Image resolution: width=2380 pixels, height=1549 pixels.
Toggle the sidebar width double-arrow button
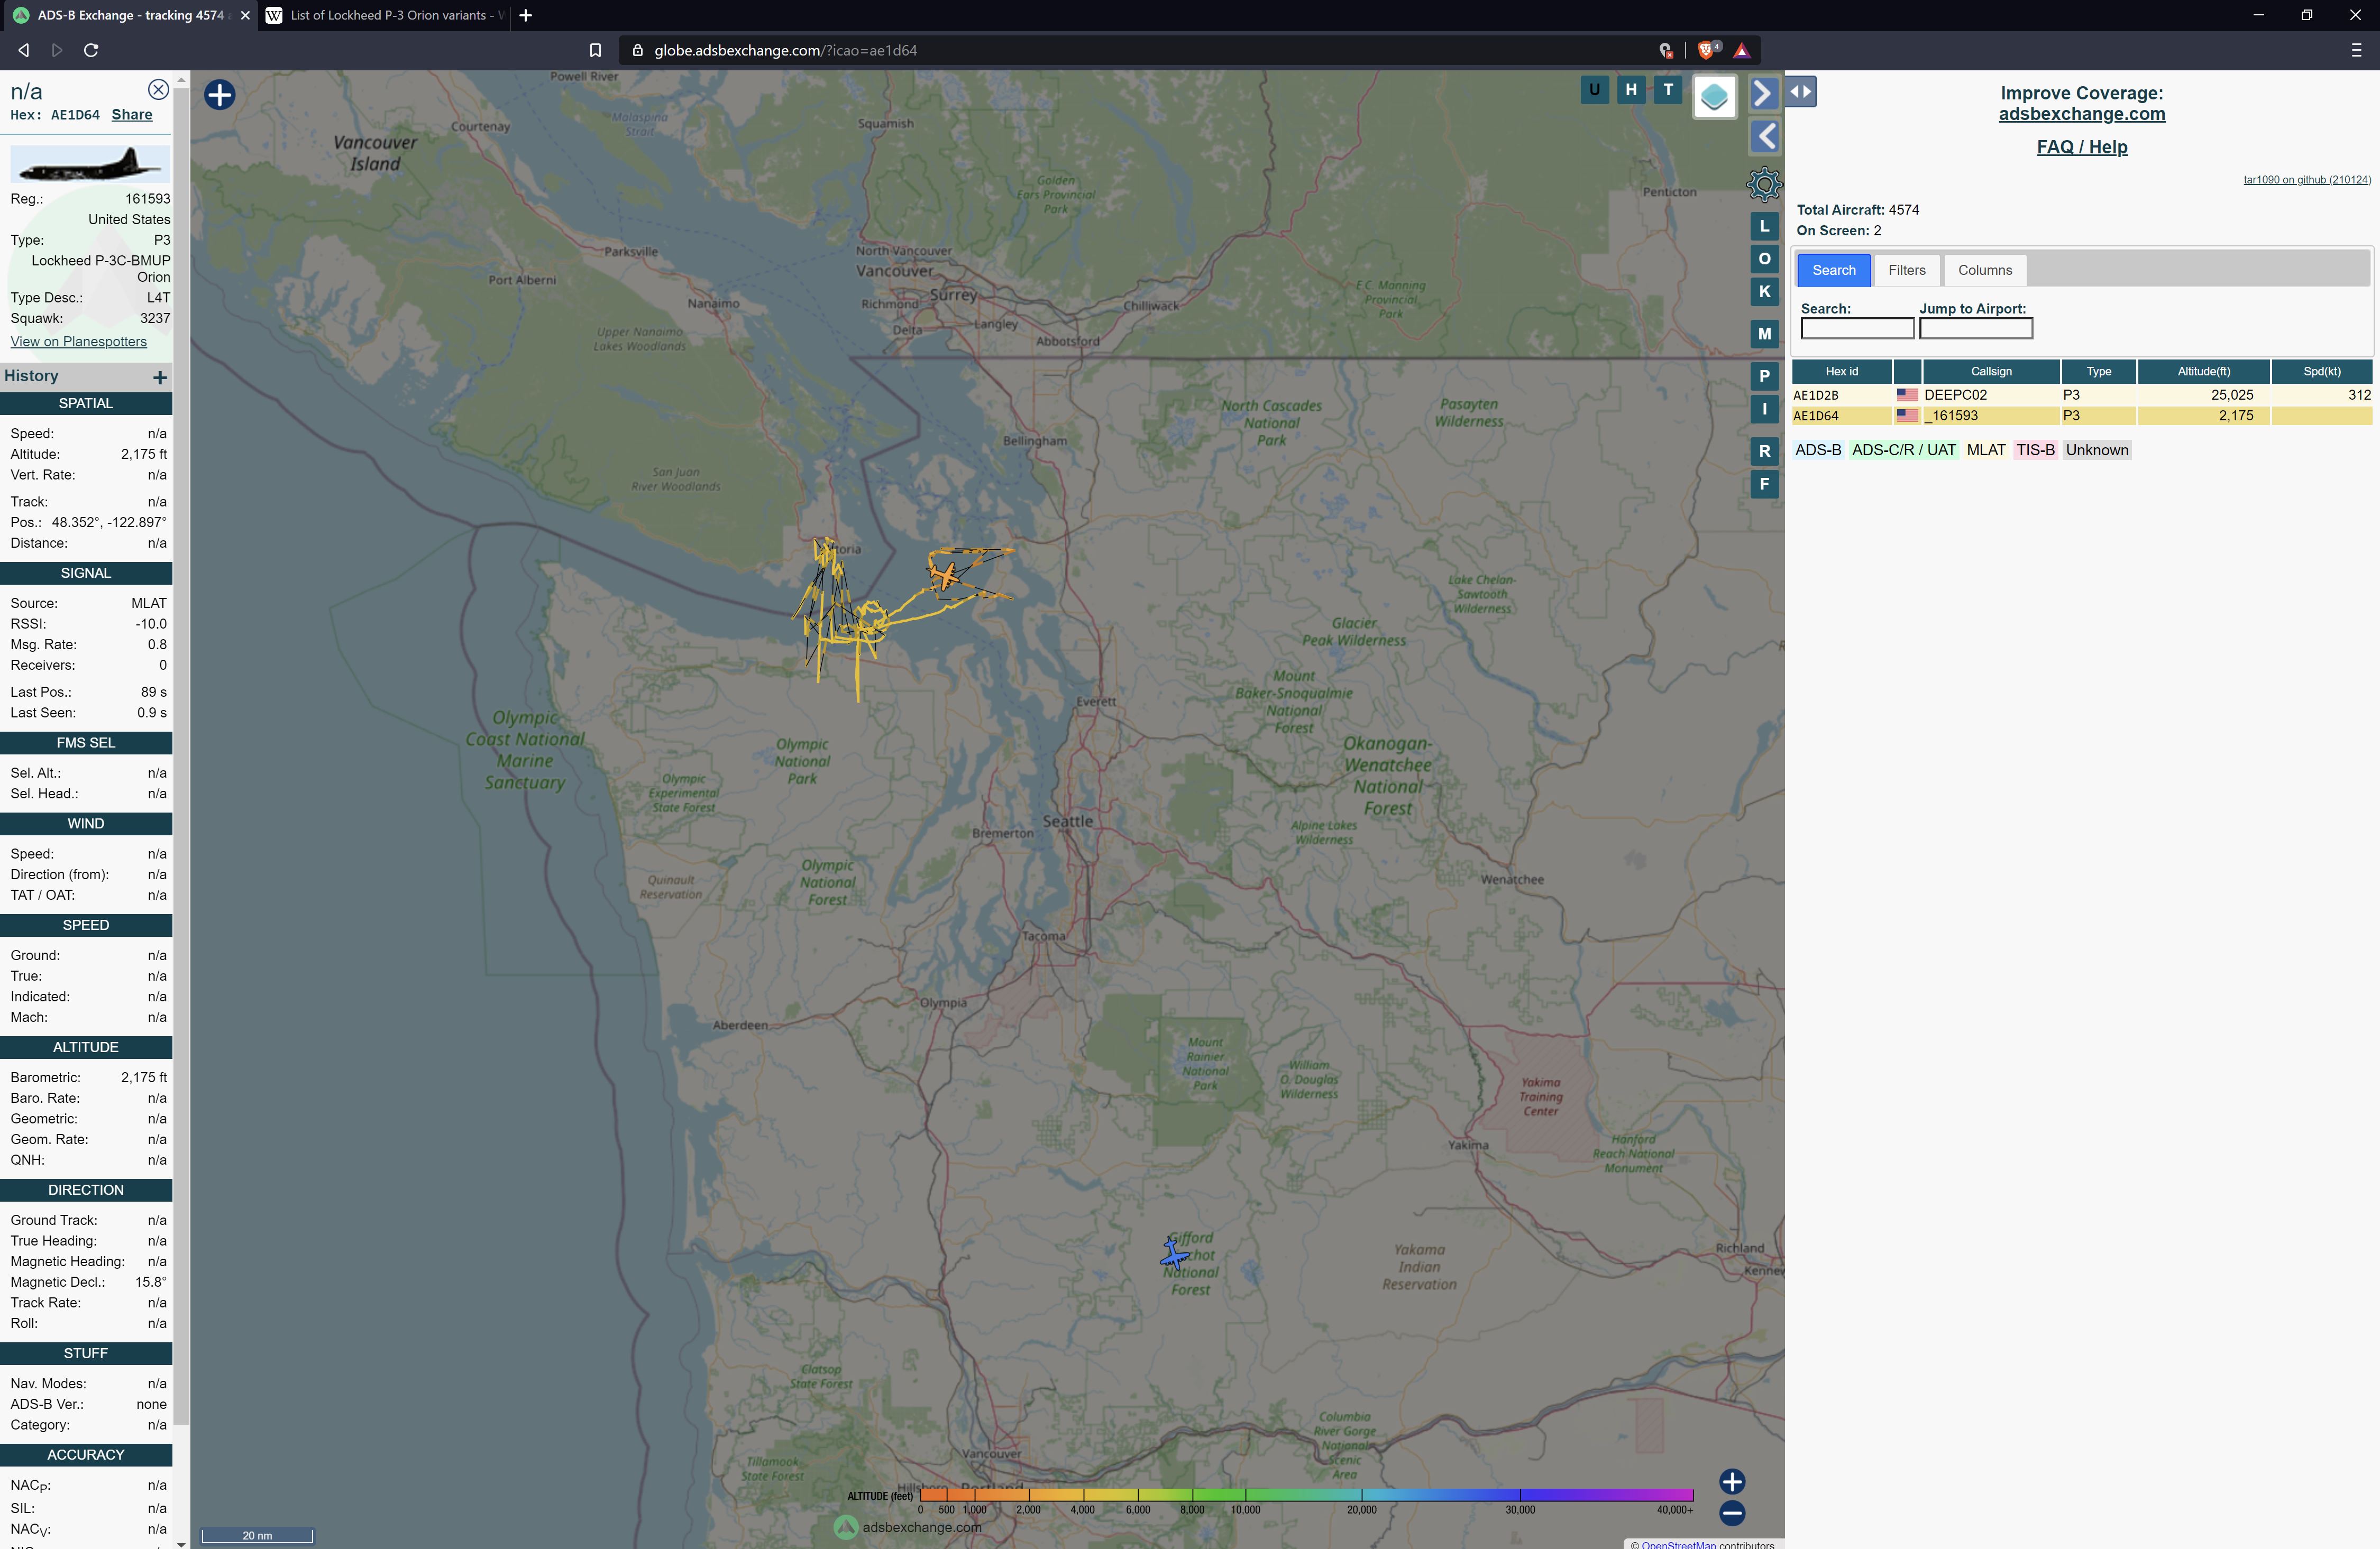click(1800, 92)
